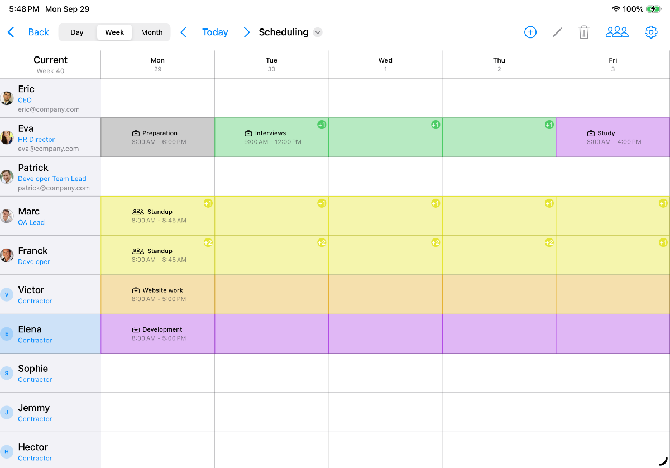Open the team members people icon
Screen dimensions: 670x468
coord(617,32)
